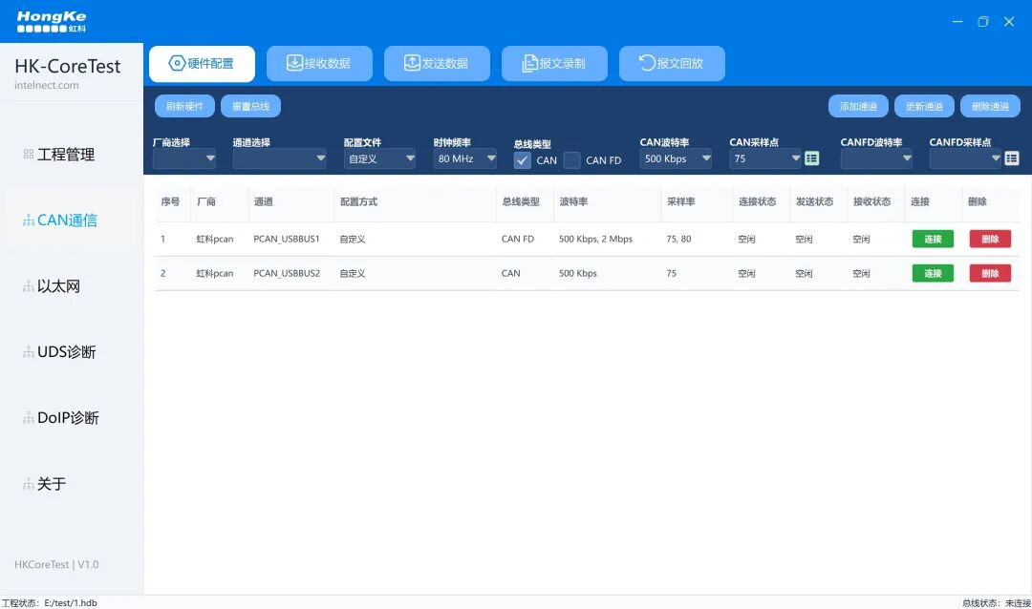Uncheck the CAN bus type checkbox

click(x=522, y=160)
